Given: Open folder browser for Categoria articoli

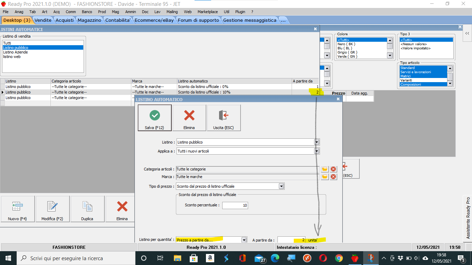Looking at the screenshot, I should point(325,169).
